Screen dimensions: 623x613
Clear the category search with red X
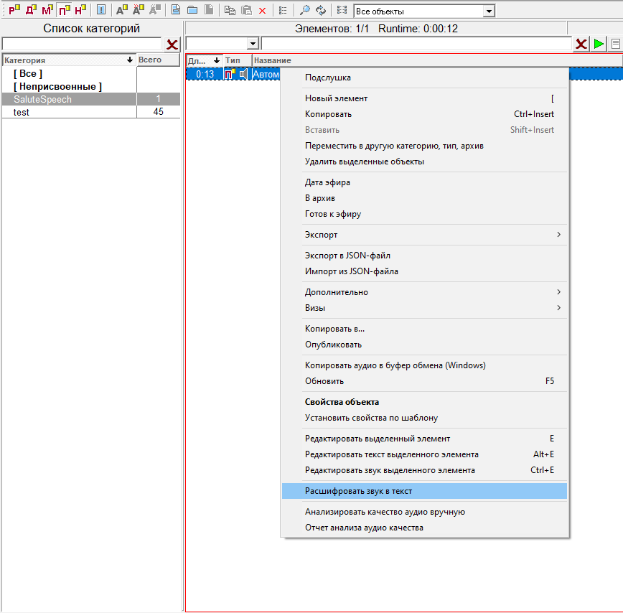[x=172, y=45]
